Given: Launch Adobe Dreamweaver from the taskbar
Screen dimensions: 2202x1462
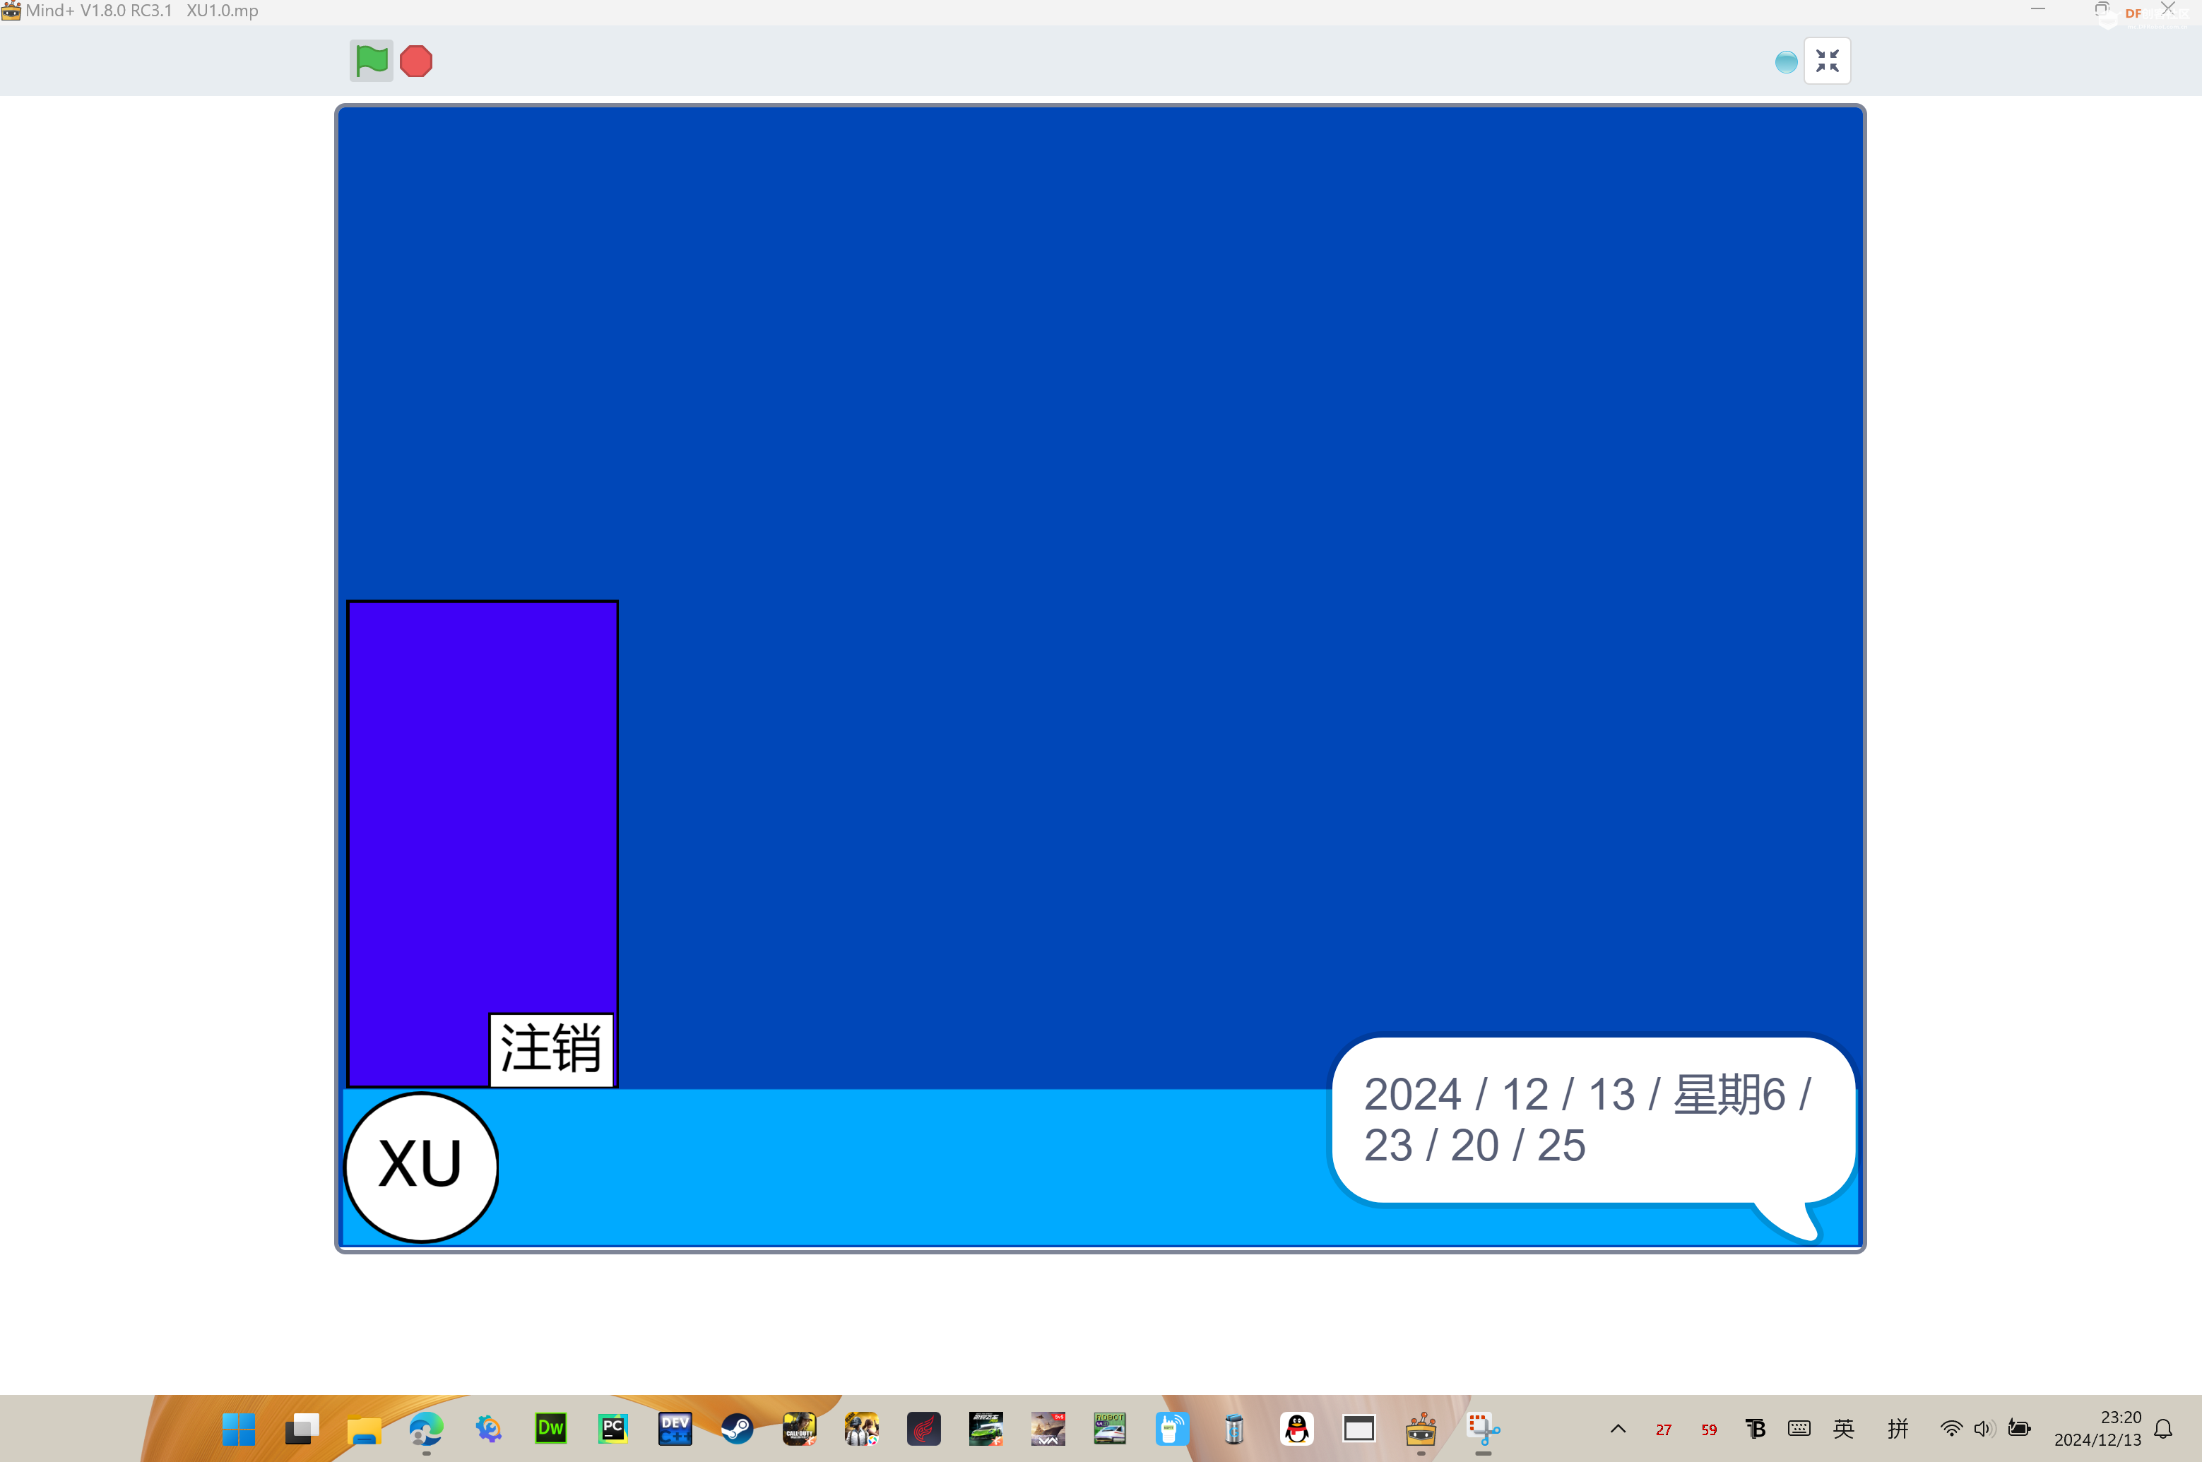Looking at the screenshot, I should pos(550,1428).
